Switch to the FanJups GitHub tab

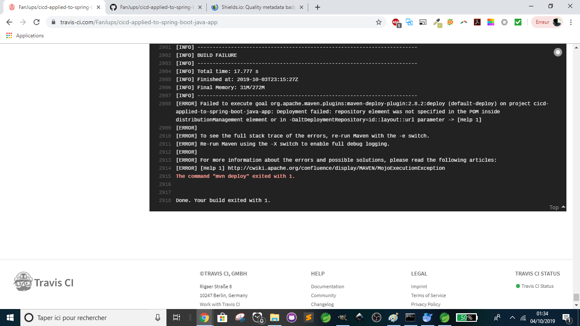(156, 7)
